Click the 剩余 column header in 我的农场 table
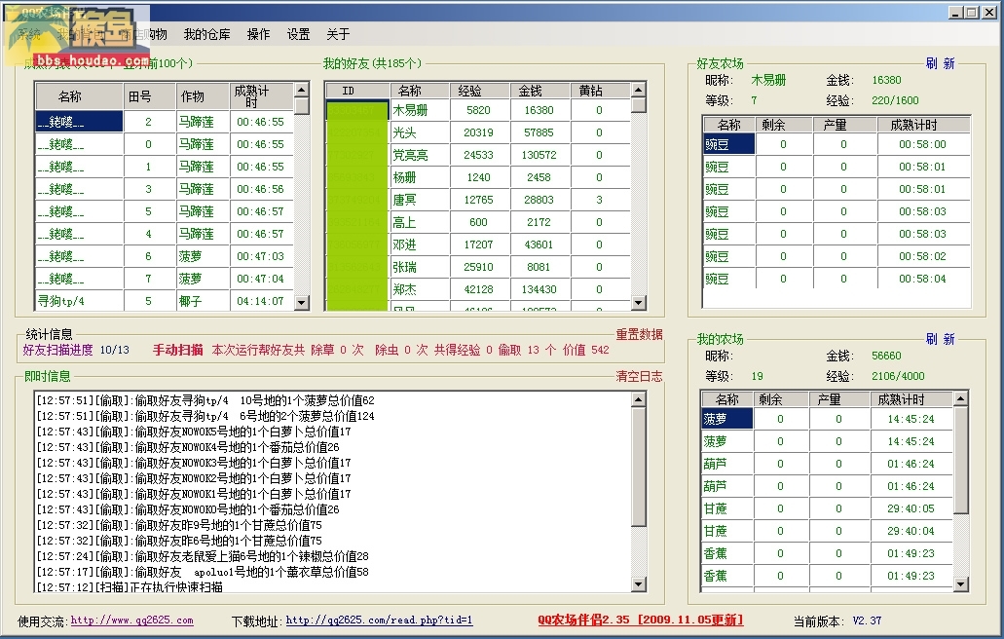1004x639 pixels. (781, 399)
